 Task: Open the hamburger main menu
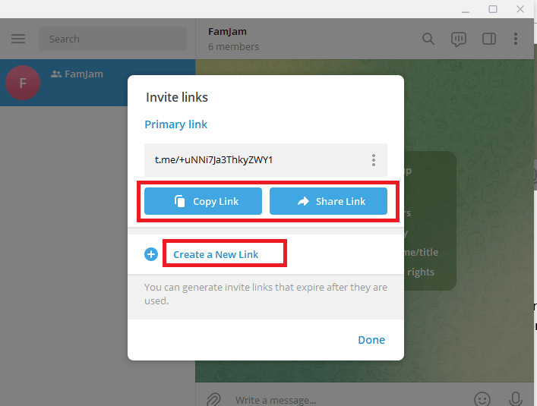point(18,39)
